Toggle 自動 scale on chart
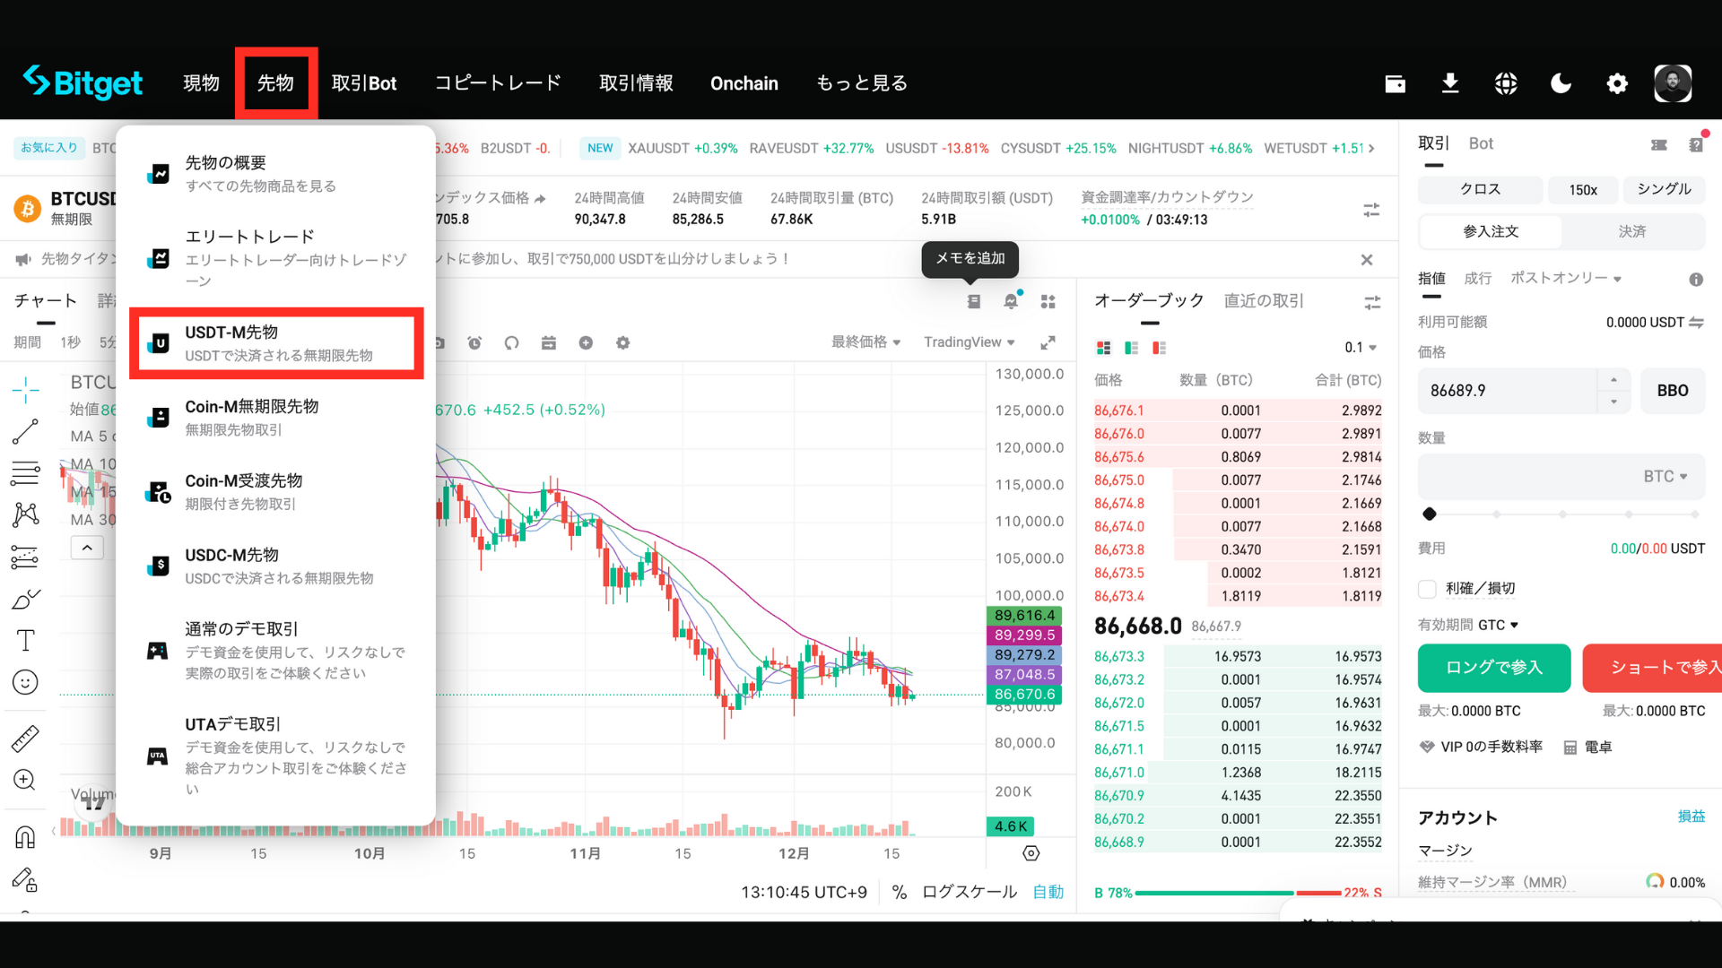Viewport: 1722px width, 968px height. tap(1048, 892)
